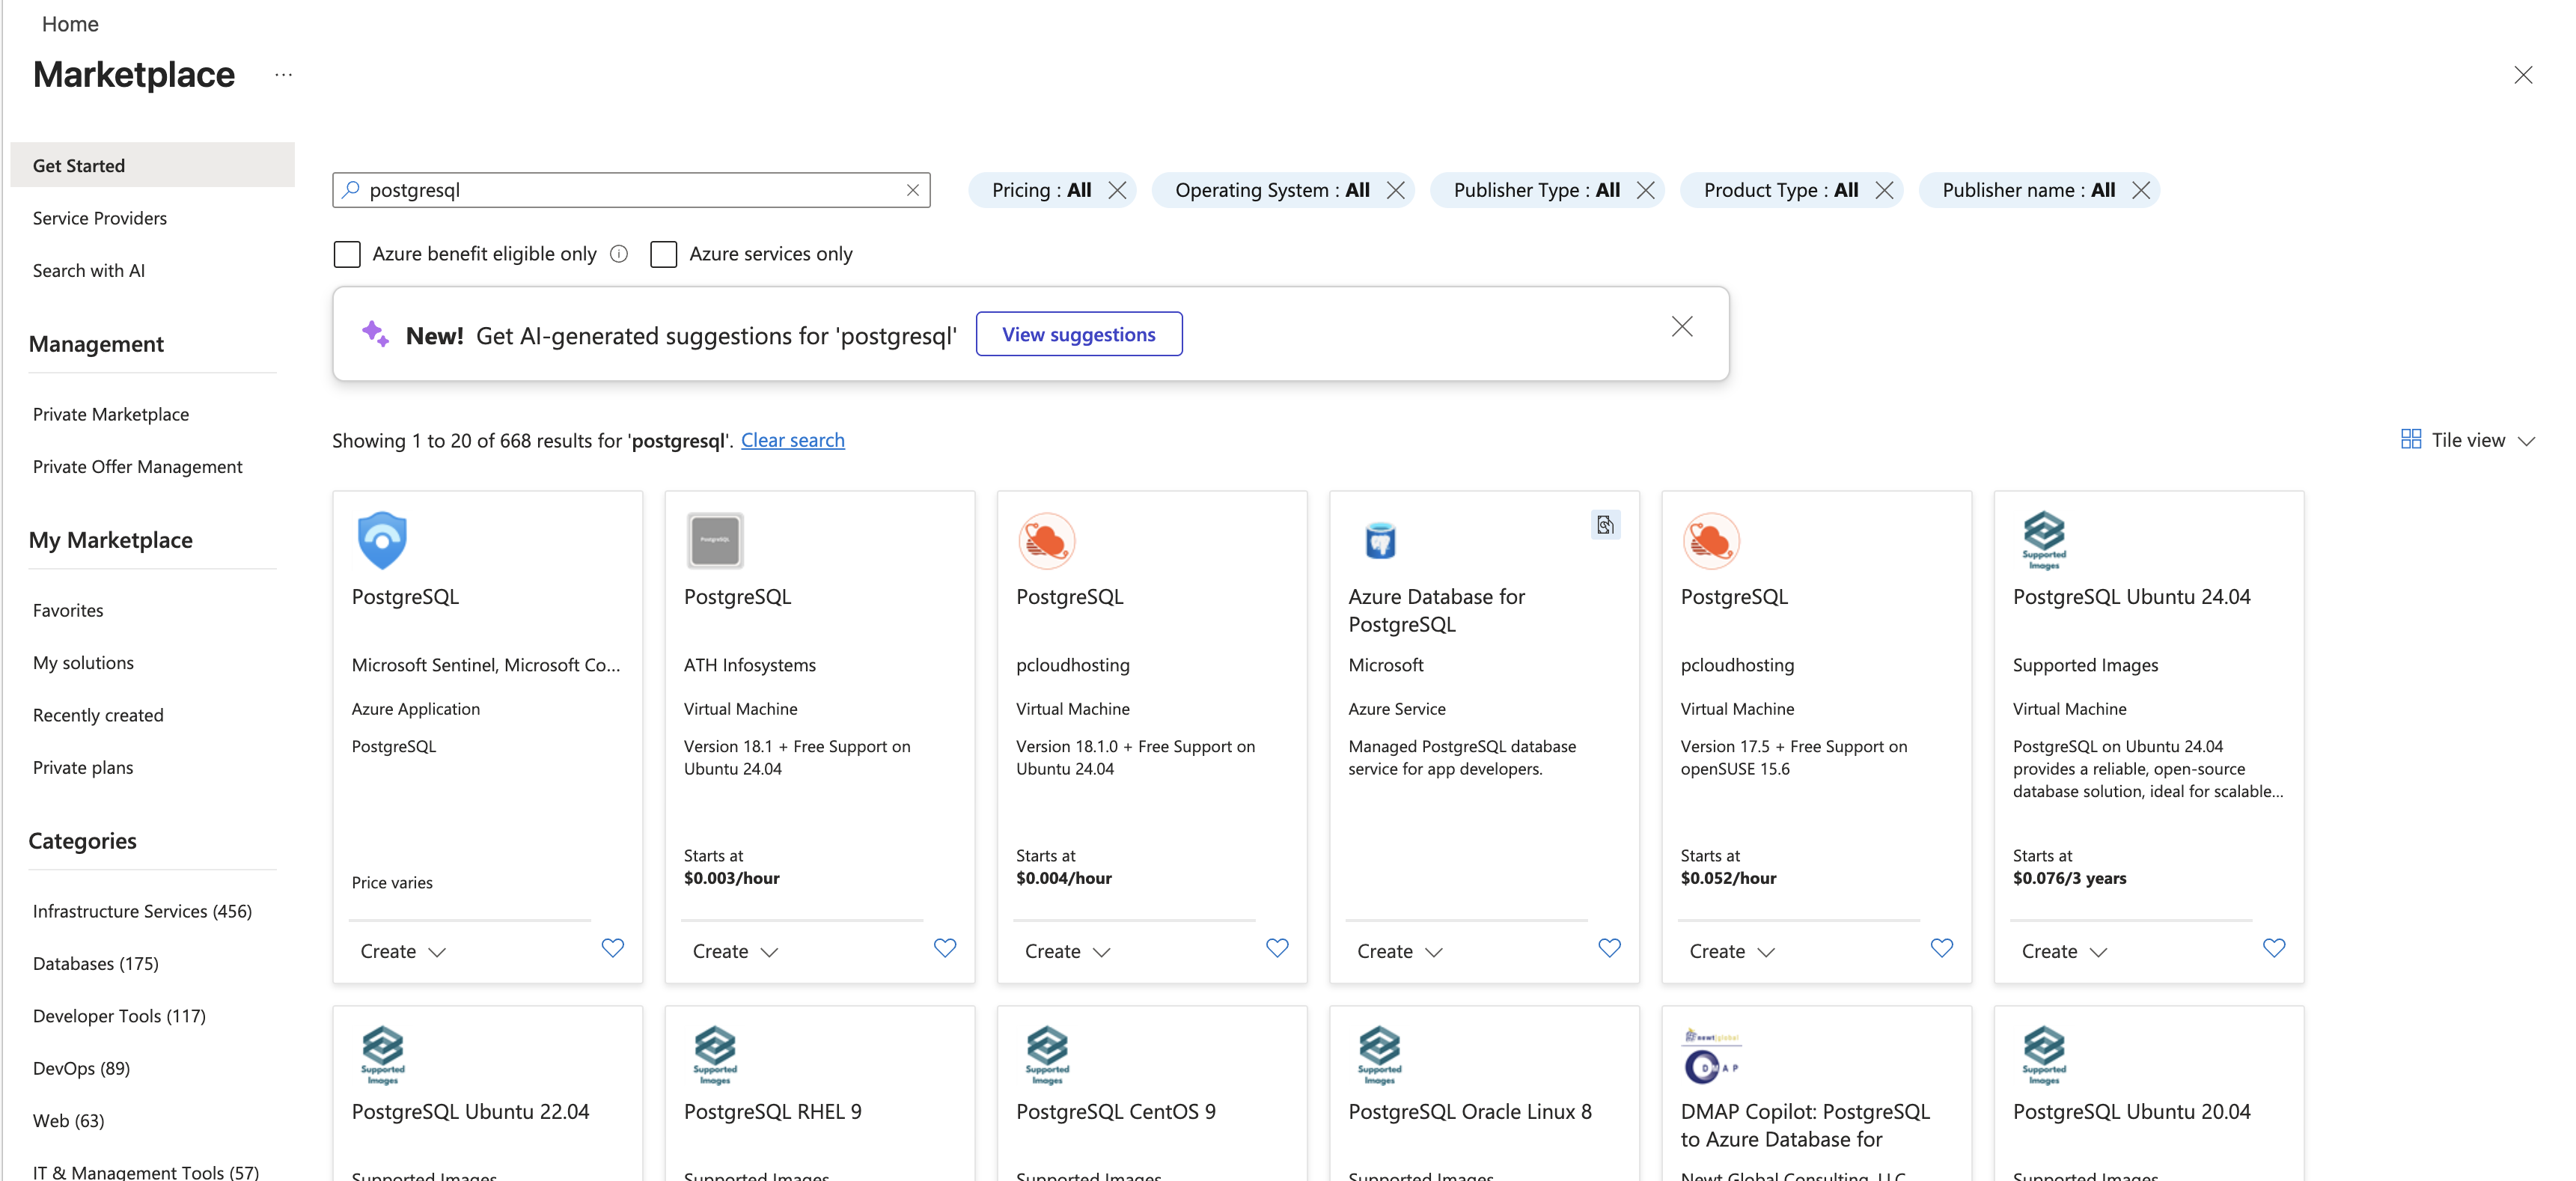The width and height of the screenshot is (2576, 1181).
Task: Click heart icon on ATH Infosystems PostgreSQL
Action: coord(944,948)
